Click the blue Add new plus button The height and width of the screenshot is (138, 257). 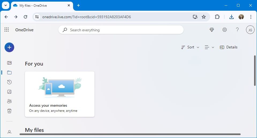coord(9,48)
